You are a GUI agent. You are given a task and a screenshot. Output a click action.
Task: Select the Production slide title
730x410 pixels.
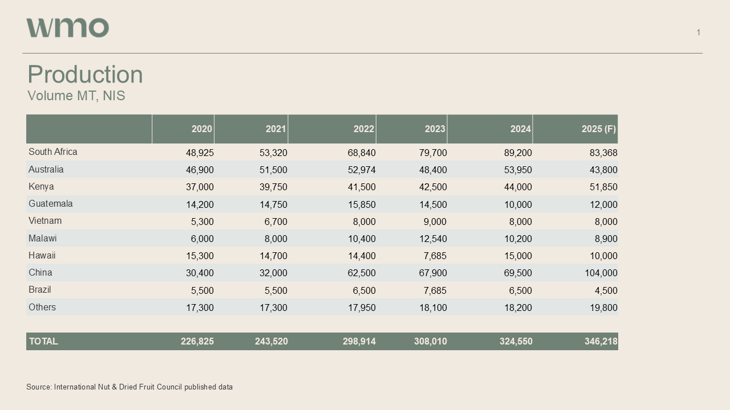[85, 75]
